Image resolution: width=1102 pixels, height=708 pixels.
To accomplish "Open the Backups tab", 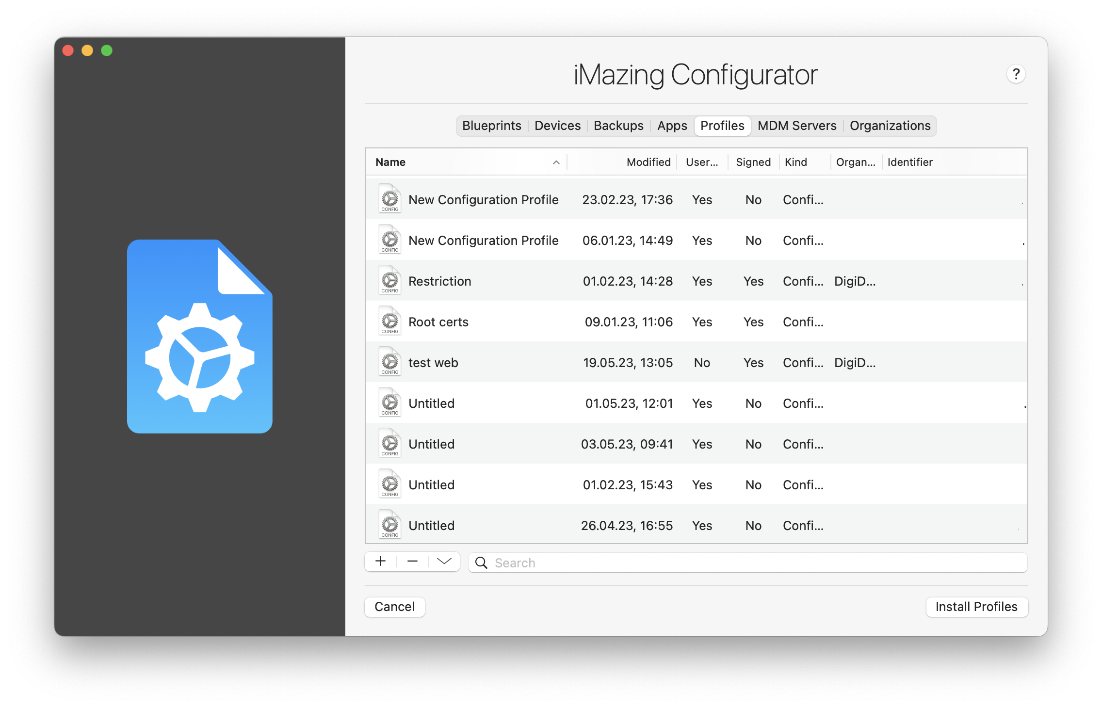I will tap(618, 126).
